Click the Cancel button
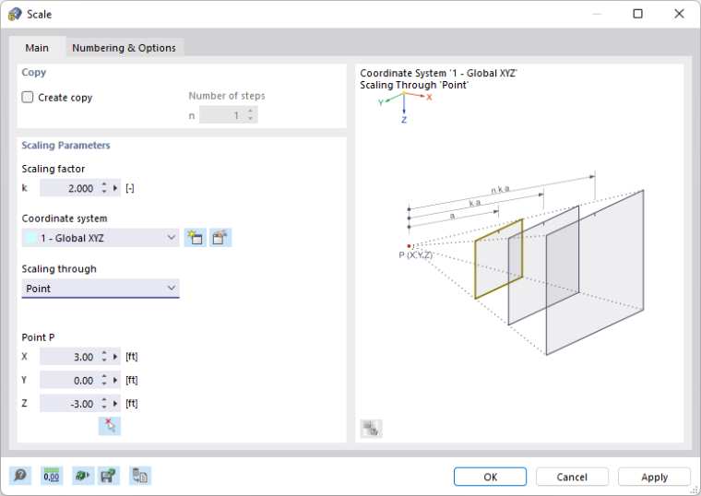This screenshot has width=701, height=496. tap(572, 477)
